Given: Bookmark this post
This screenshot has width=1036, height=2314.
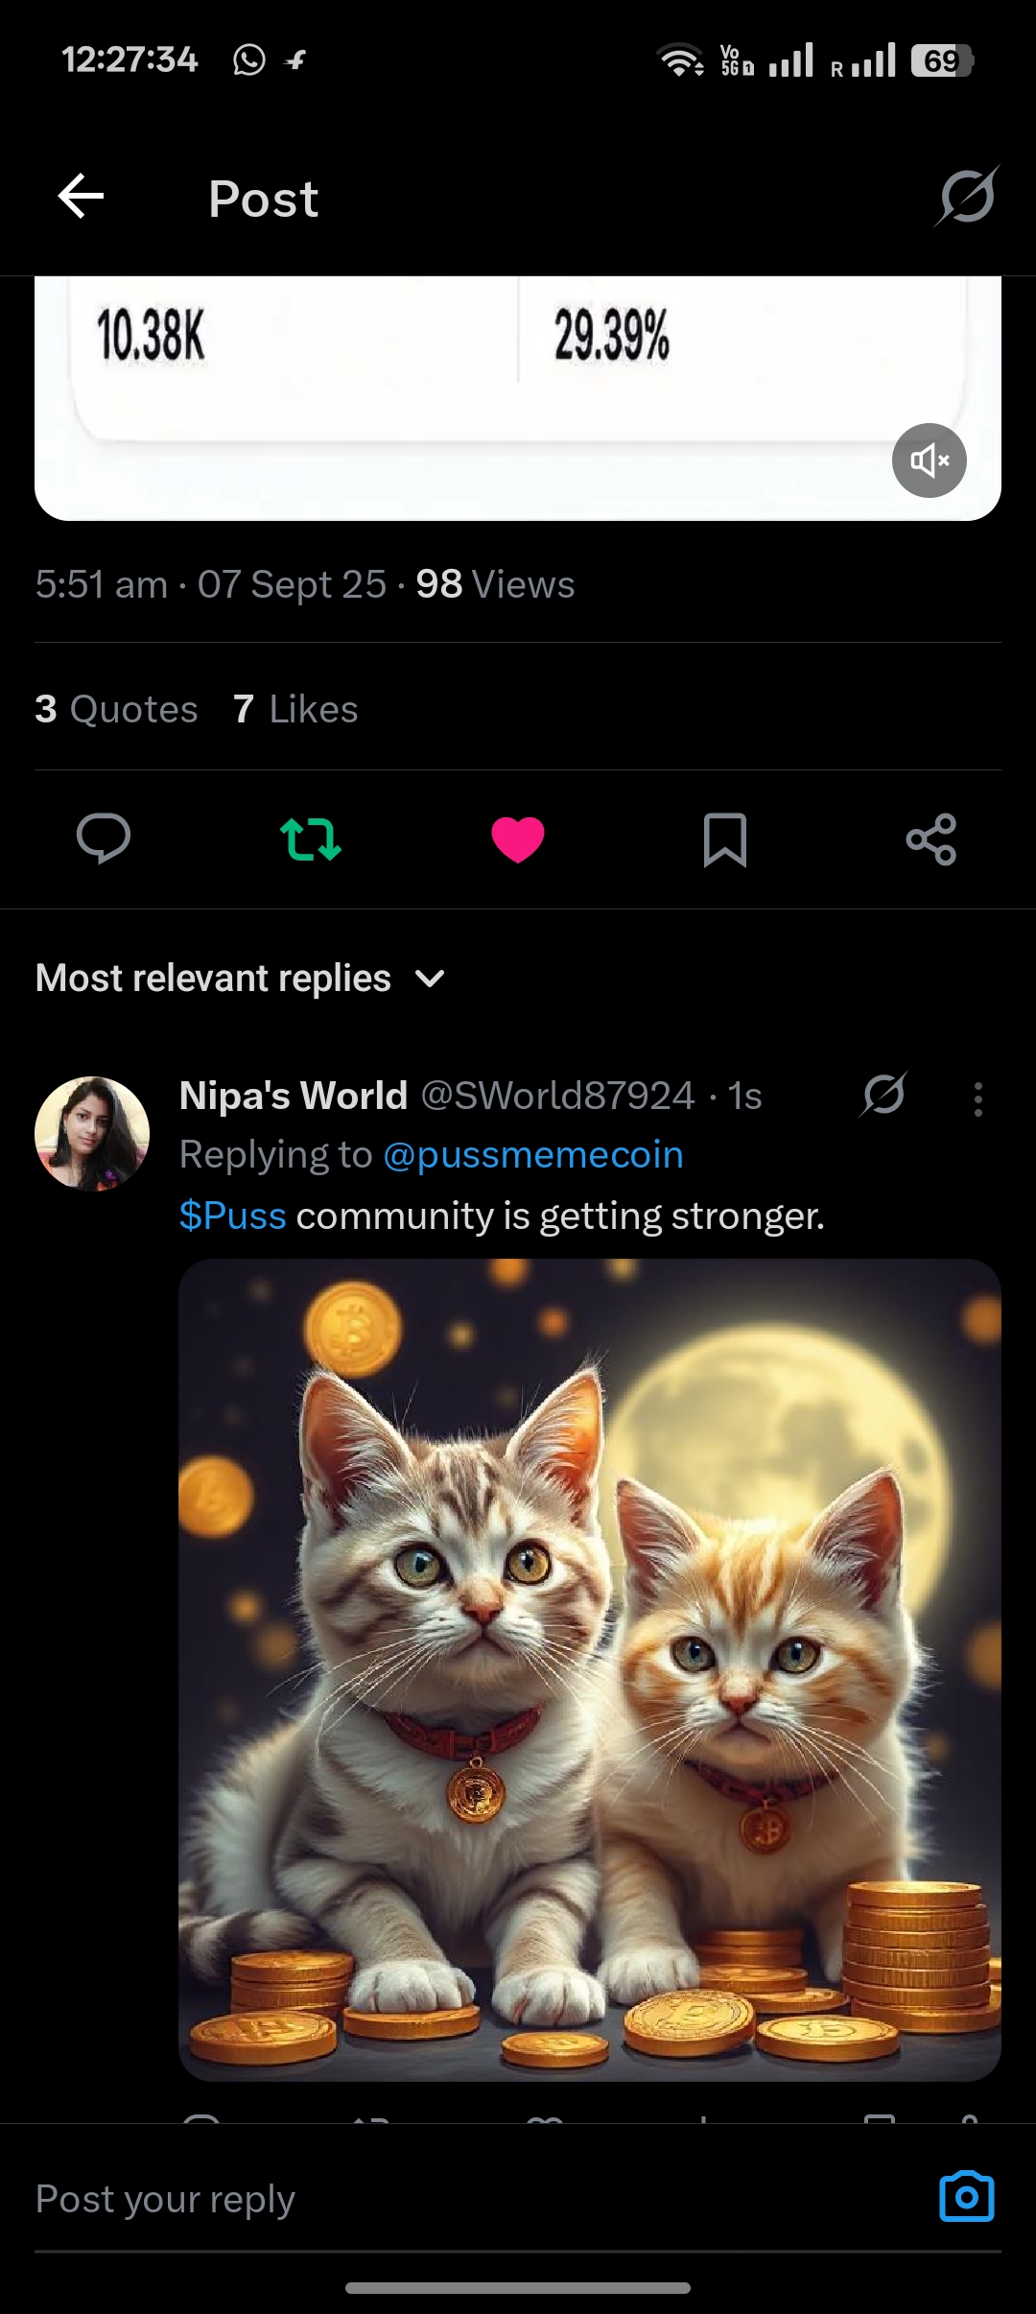Looking at the screenshot, I should pos(724,839).
